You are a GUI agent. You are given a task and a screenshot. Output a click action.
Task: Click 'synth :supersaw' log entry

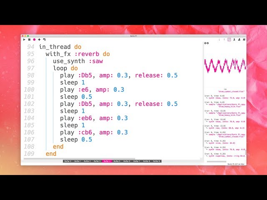click(227, 156)
